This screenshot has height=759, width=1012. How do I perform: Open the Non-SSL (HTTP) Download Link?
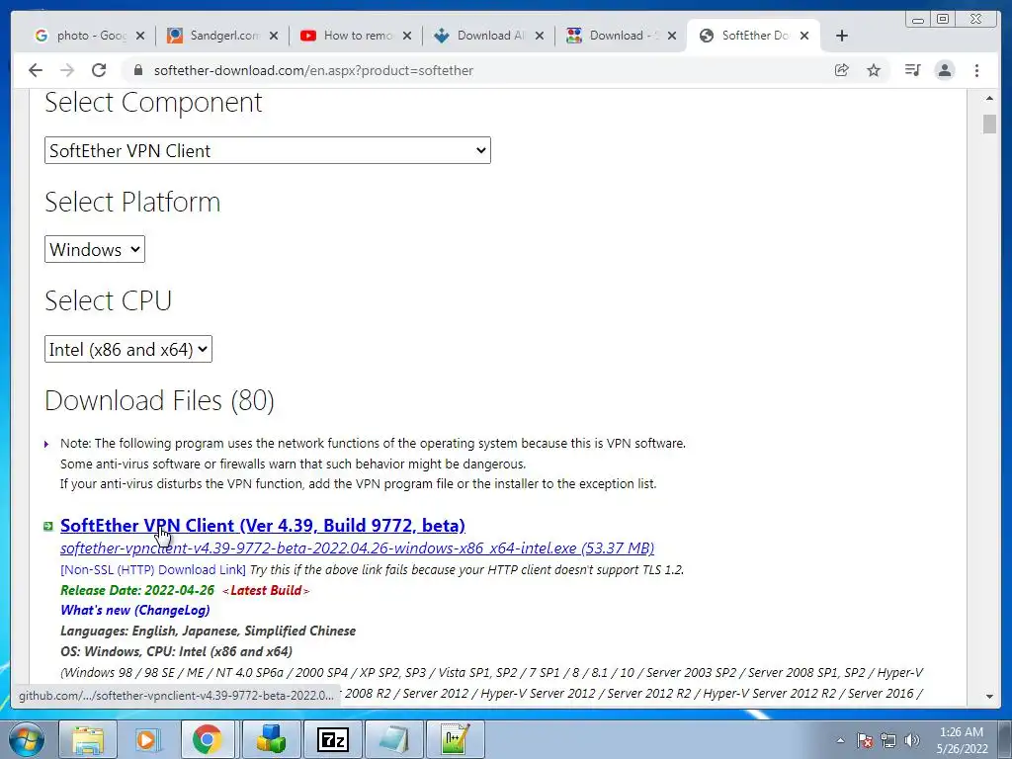(153, 570)
